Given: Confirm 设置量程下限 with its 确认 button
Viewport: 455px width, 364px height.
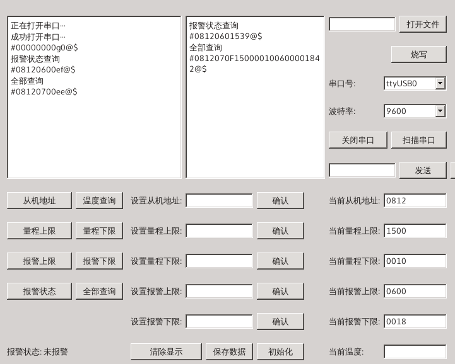Looking at the screenshot, I should 280,261.
